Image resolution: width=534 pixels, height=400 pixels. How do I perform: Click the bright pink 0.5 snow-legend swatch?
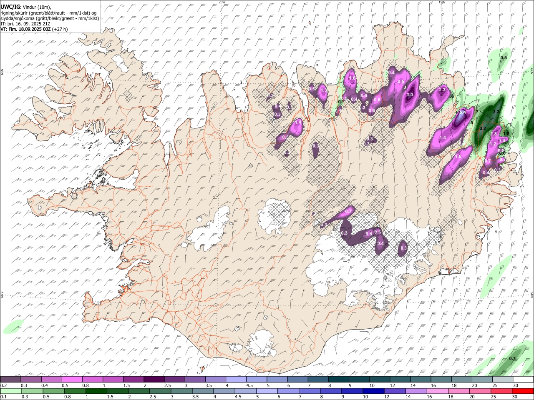(x=72, y=379)
